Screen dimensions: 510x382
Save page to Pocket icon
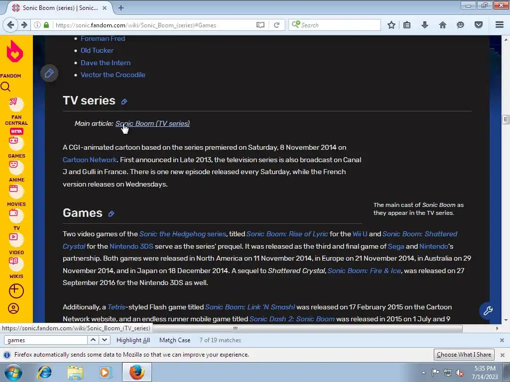[479, 25]
